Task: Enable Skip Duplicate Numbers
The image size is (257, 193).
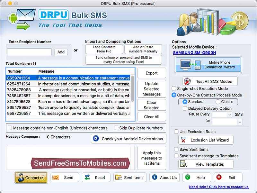Action: click(x=116, y=128)
